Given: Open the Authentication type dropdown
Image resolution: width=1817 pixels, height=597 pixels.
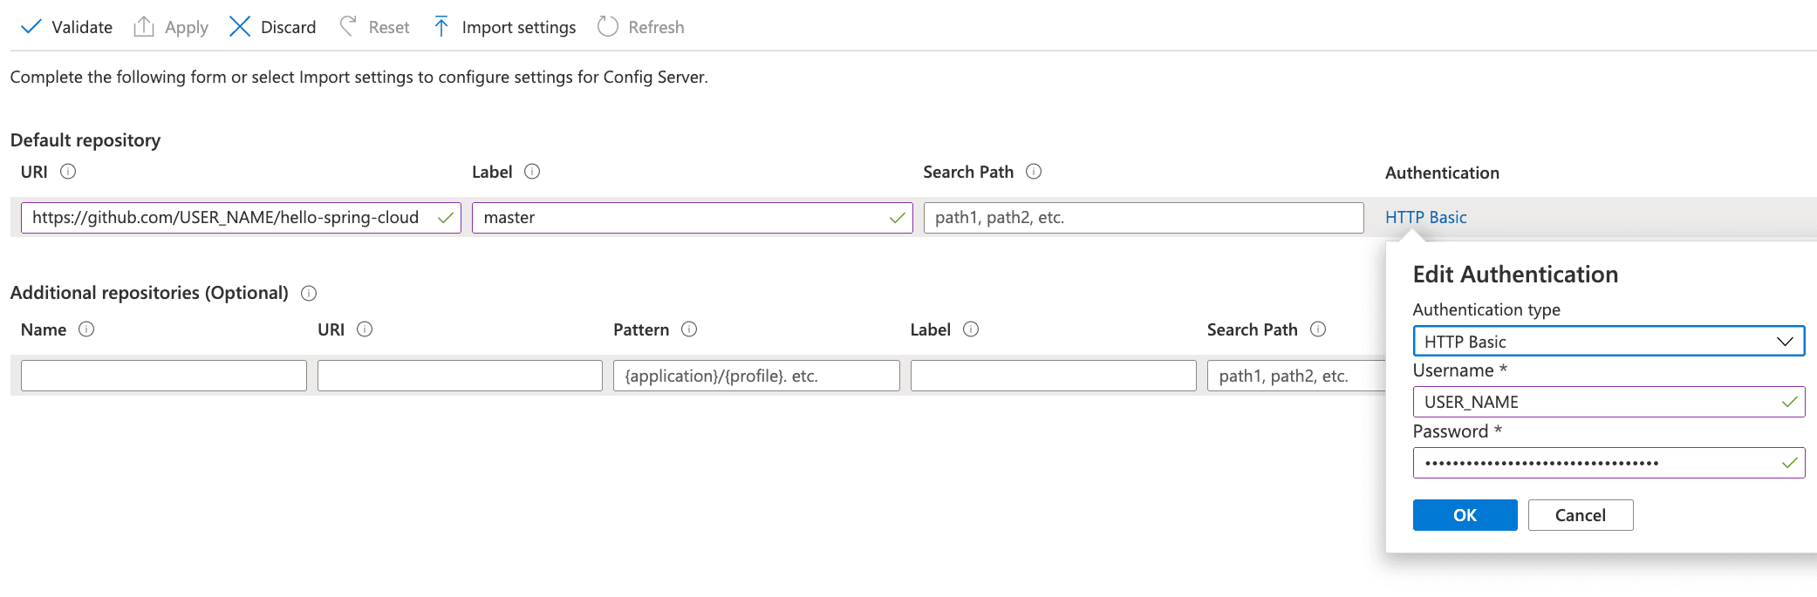Looking at the screenshot, I should point(1609,341).
